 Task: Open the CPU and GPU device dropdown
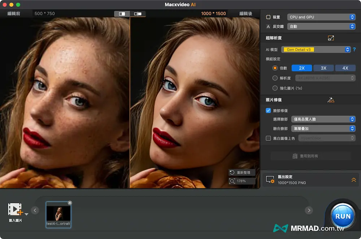(321, 17)
